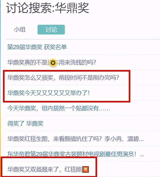Viewport: 160px width, 177px height.
Task: Click the sunflower sticker icon
Action: [x=53, y=63]
